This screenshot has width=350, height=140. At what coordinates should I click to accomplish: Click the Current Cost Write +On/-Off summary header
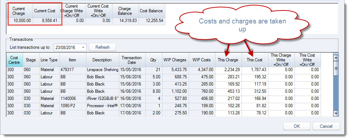click(99, 11)
